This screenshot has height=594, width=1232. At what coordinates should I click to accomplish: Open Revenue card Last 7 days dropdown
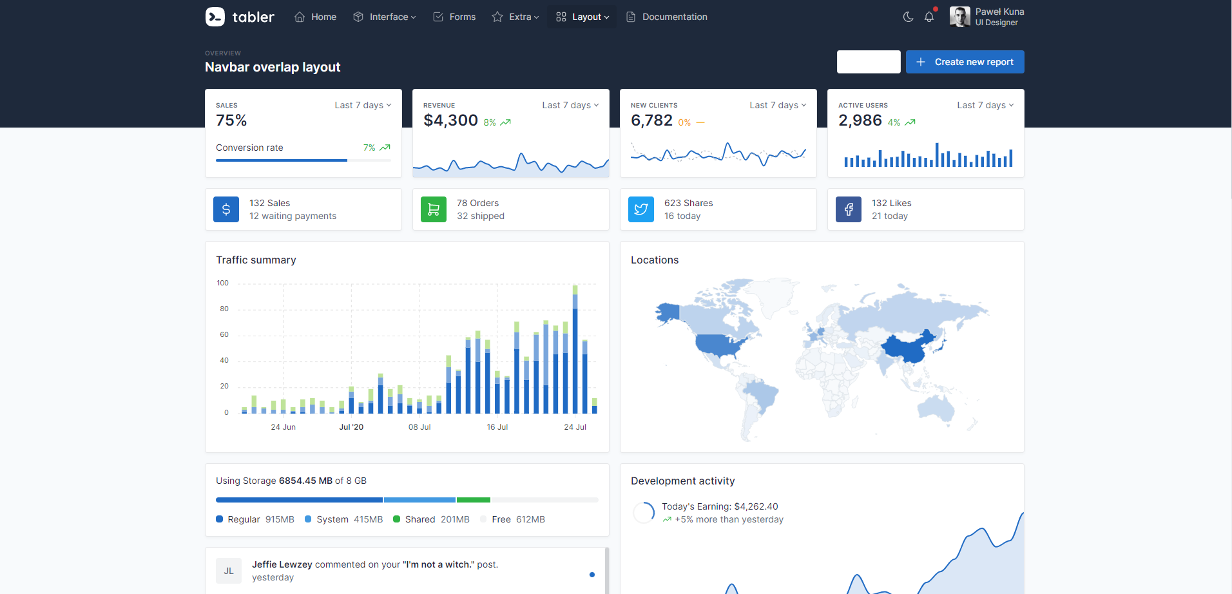(570, 105)
